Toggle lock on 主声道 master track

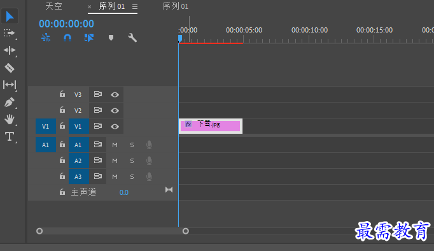pyautogui.click(x=62, y=192)
